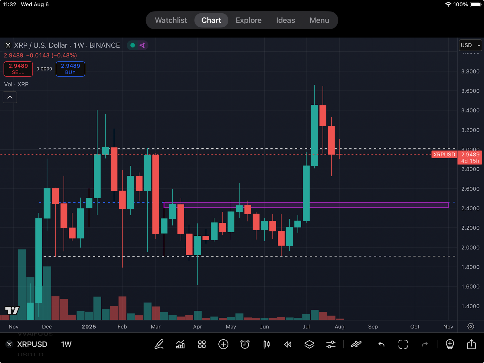
Task: Tap the bar replay rewind icon
Action: pos(288,344)
